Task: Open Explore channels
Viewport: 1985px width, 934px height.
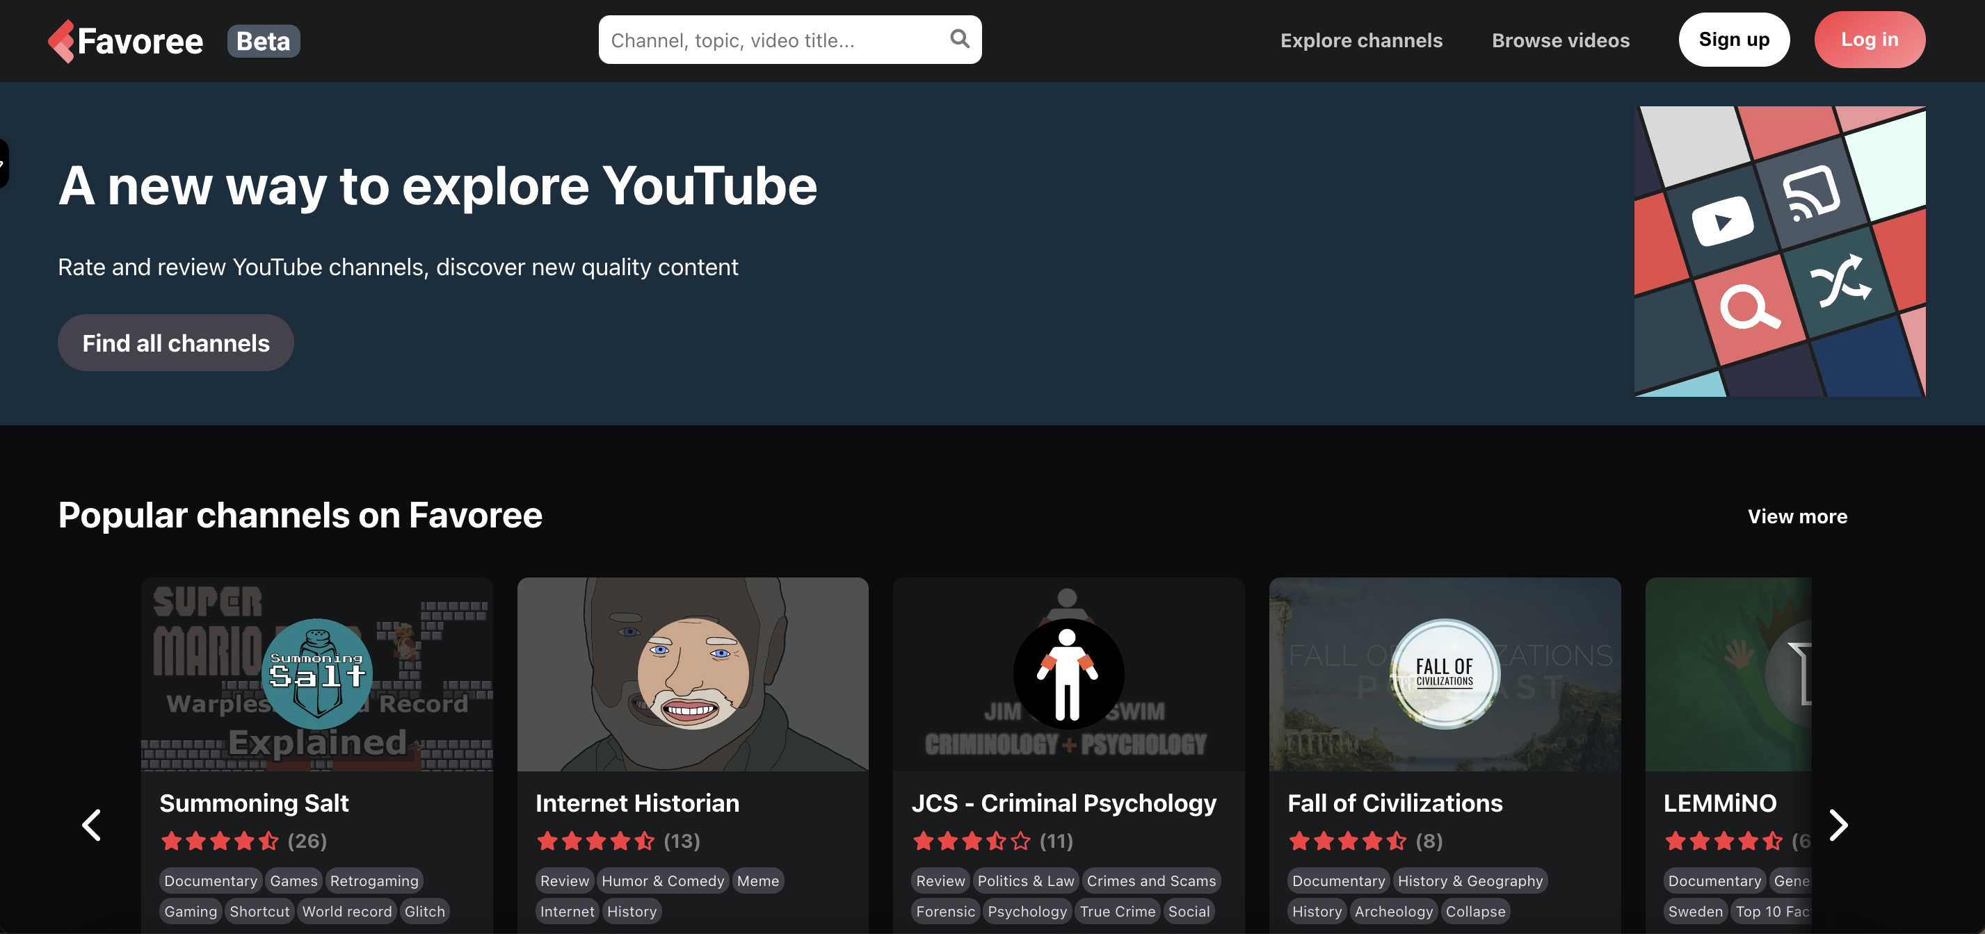Action: click(x=1361, y=40)
